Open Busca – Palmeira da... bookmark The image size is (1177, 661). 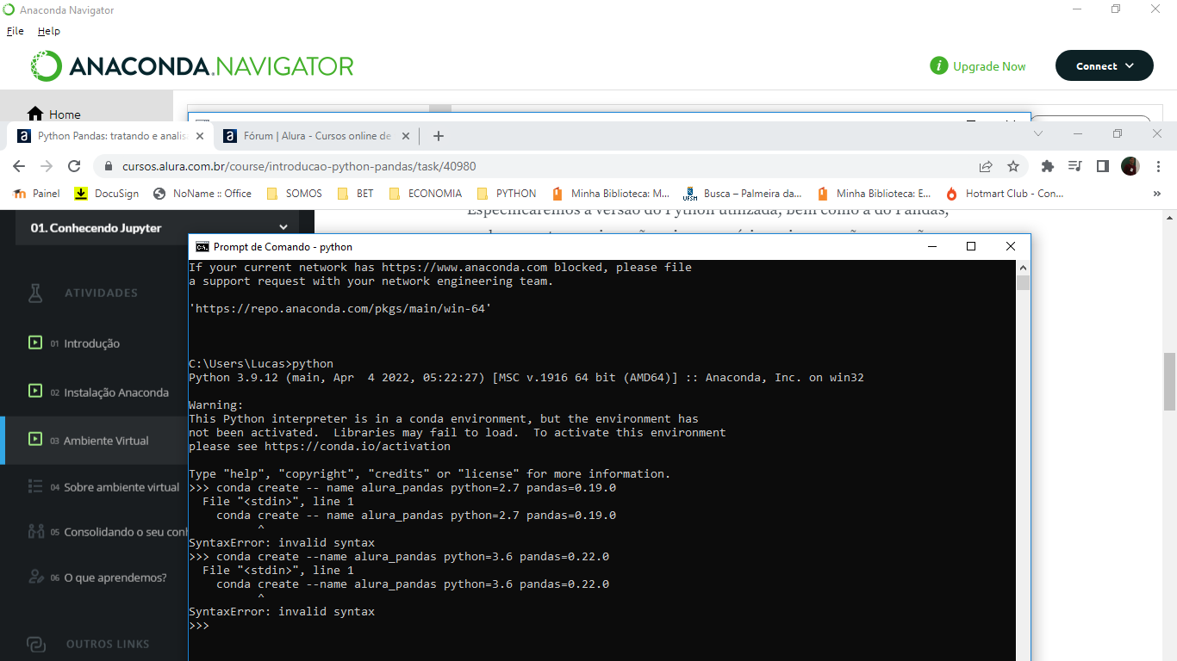[x=742, y=194]
